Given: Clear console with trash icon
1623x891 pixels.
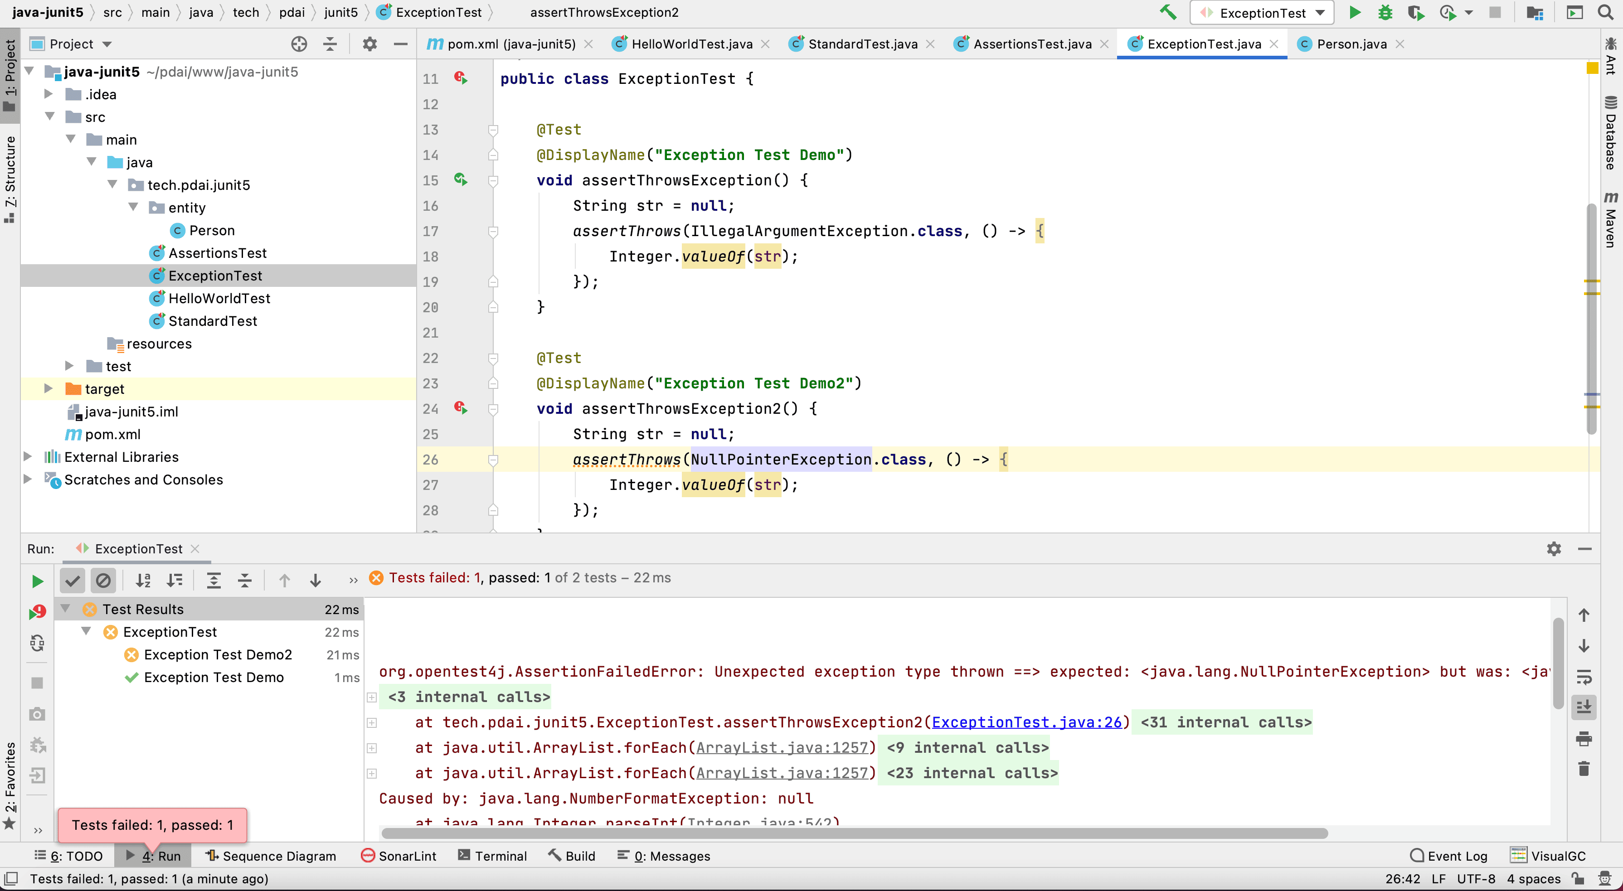Looking at the screenshot, I should click(1583, 769).
